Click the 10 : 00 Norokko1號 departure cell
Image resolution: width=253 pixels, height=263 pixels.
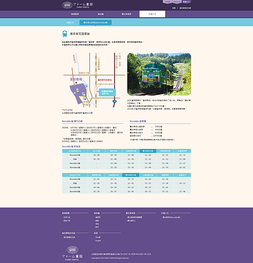pyautogui.click(x=96, y=155)
